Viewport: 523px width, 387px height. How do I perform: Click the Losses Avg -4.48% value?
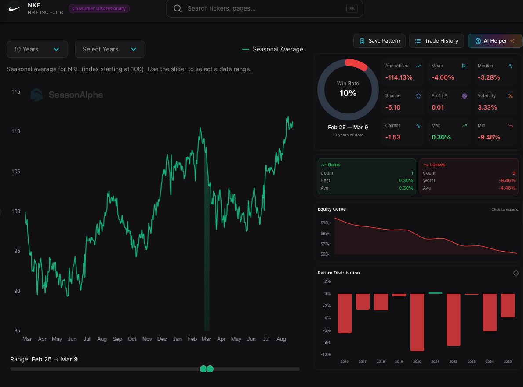(x=507, y=188)
